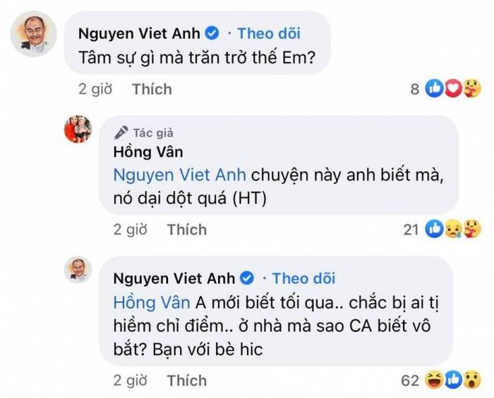Image resolution: width=494 pixels, height=398 pixels.
Task: Click verified badge beside first Nguyen Viet Anh
Action: 212,33
